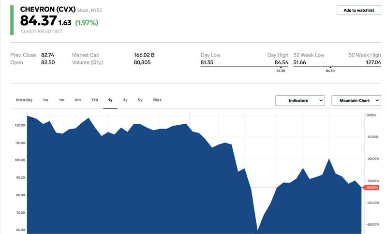Screen dimensions: 387x234
Task: Click the -20.00% right axis label
Action: (x=372, y=159)
